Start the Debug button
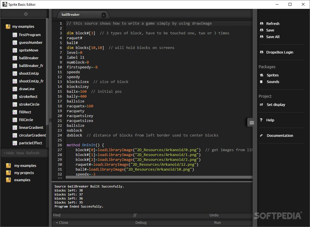 (x=141, y=223)
